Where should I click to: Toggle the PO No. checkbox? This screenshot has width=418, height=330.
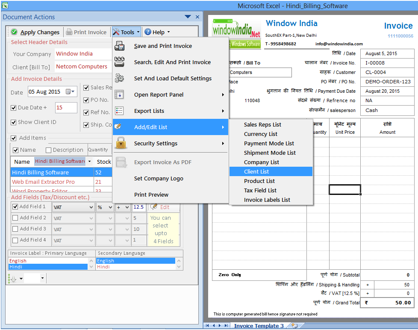point(86,100)
